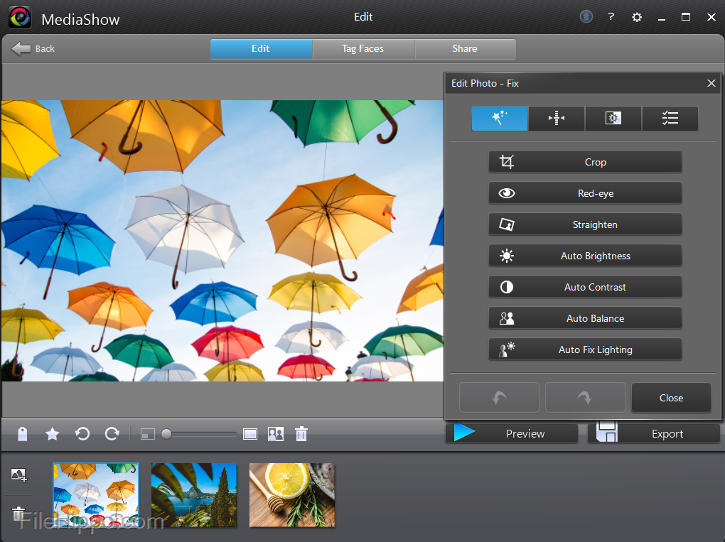725x542 pixels.
Task: Rotate the photo clockwise
Action: pyautogui.click(x=112, y=433)
